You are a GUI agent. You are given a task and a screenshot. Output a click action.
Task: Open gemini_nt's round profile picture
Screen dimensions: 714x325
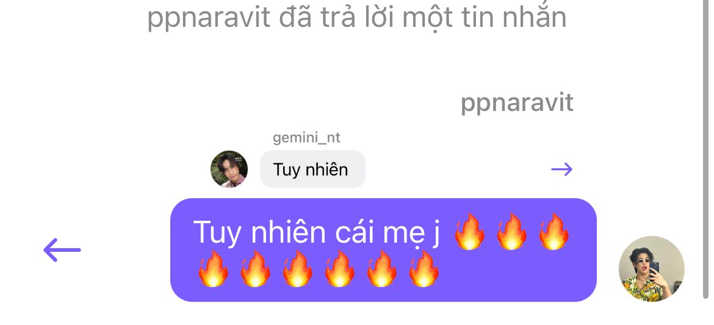pos(229,169)
